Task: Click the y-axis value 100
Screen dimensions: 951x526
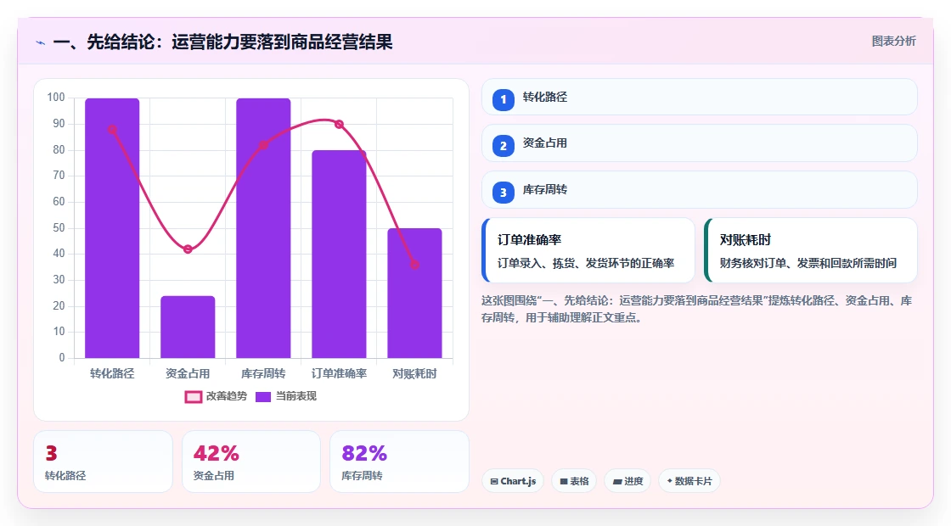Action: click(56, 98)
